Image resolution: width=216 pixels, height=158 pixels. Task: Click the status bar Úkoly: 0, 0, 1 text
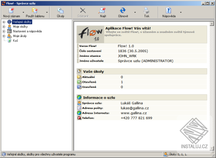pyautogui.click(x=178, y=155)
